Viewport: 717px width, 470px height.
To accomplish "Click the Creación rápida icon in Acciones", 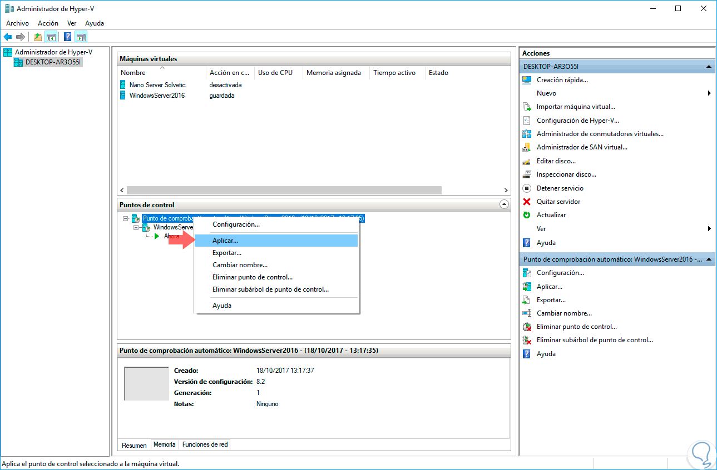I will pos(527,80).
